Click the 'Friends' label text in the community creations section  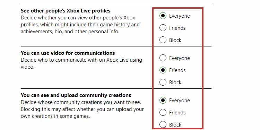(x=177, y=113)
